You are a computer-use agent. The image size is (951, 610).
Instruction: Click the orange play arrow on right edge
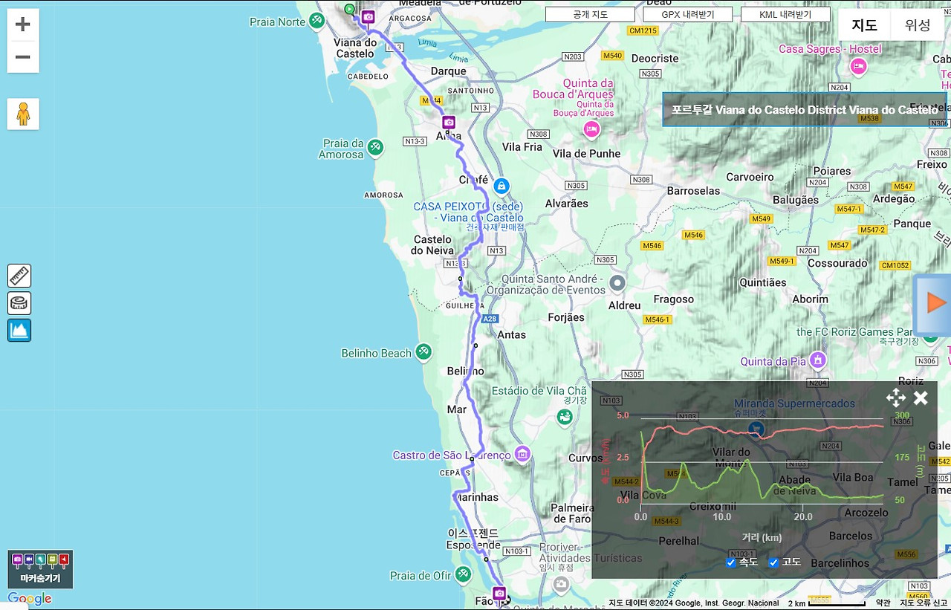click(x=934, y=303)
